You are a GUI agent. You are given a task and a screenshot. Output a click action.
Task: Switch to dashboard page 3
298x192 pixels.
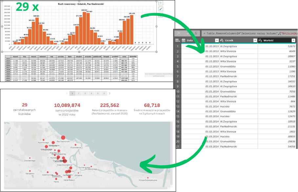[85, 93]
